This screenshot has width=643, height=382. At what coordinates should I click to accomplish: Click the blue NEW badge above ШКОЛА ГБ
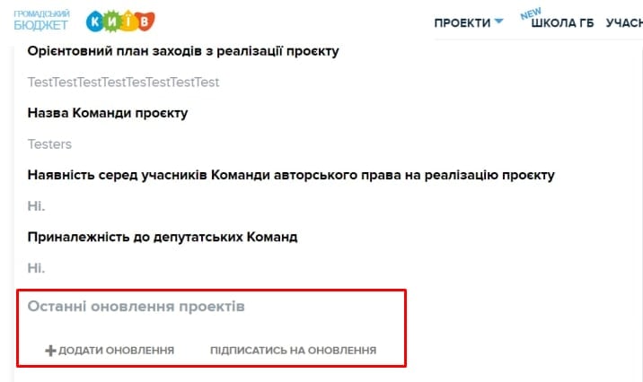531,13
